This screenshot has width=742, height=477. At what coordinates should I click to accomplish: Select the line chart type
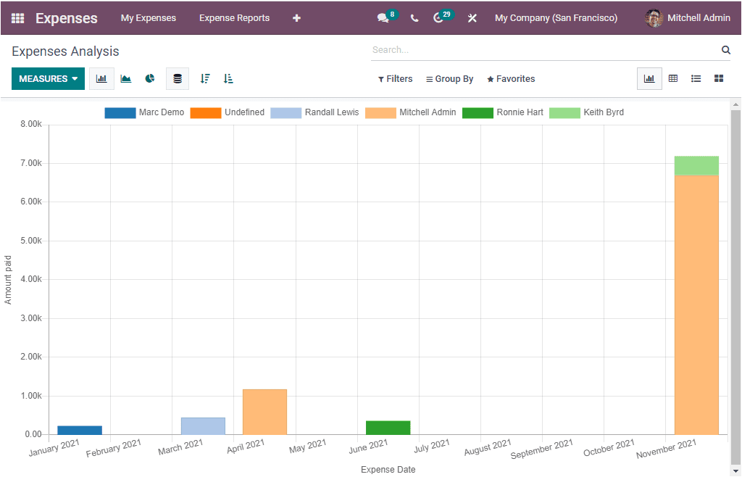(x=125, y=78)
